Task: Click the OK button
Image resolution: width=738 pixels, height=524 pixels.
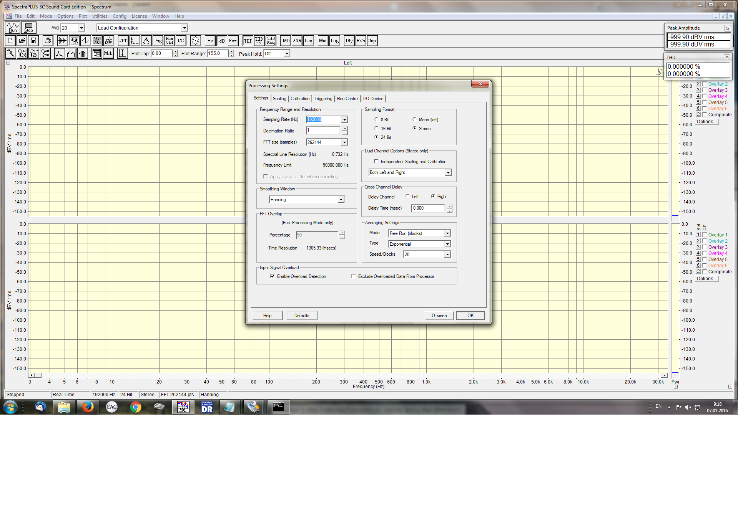Action: (x=470, y=316)
